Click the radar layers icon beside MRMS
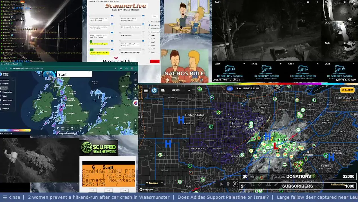358x202 pixels. tap(163, 90)
